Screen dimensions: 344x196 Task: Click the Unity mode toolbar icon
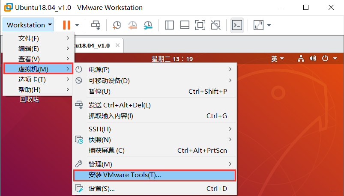point(215,25)
